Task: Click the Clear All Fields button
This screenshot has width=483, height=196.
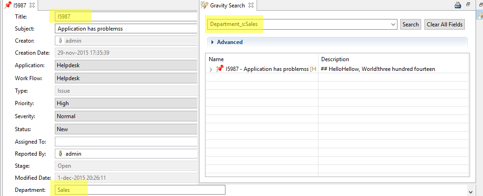Action: click(444, 25)
